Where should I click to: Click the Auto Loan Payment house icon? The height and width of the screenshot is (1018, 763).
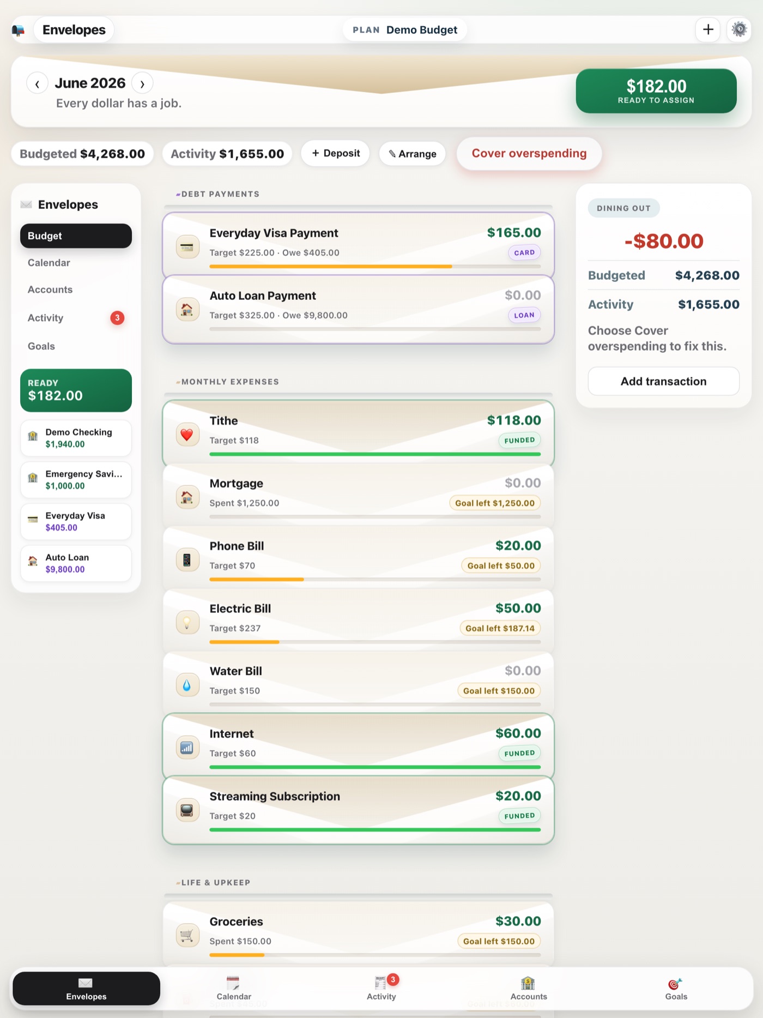[x=187, y=310]
